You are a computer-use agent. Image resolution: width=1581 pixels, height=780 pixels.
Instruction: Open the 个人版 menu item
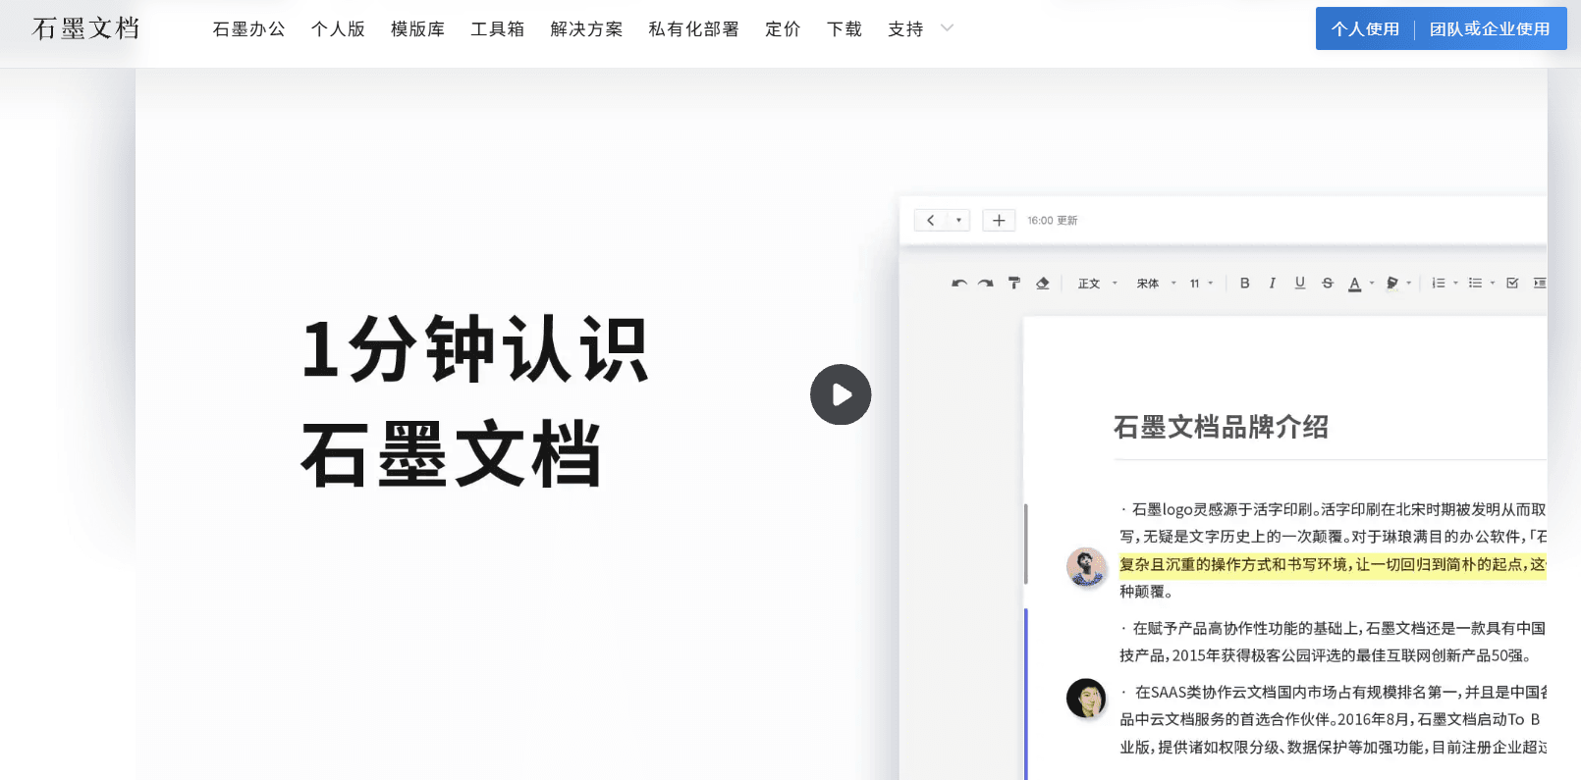point(338,29)
